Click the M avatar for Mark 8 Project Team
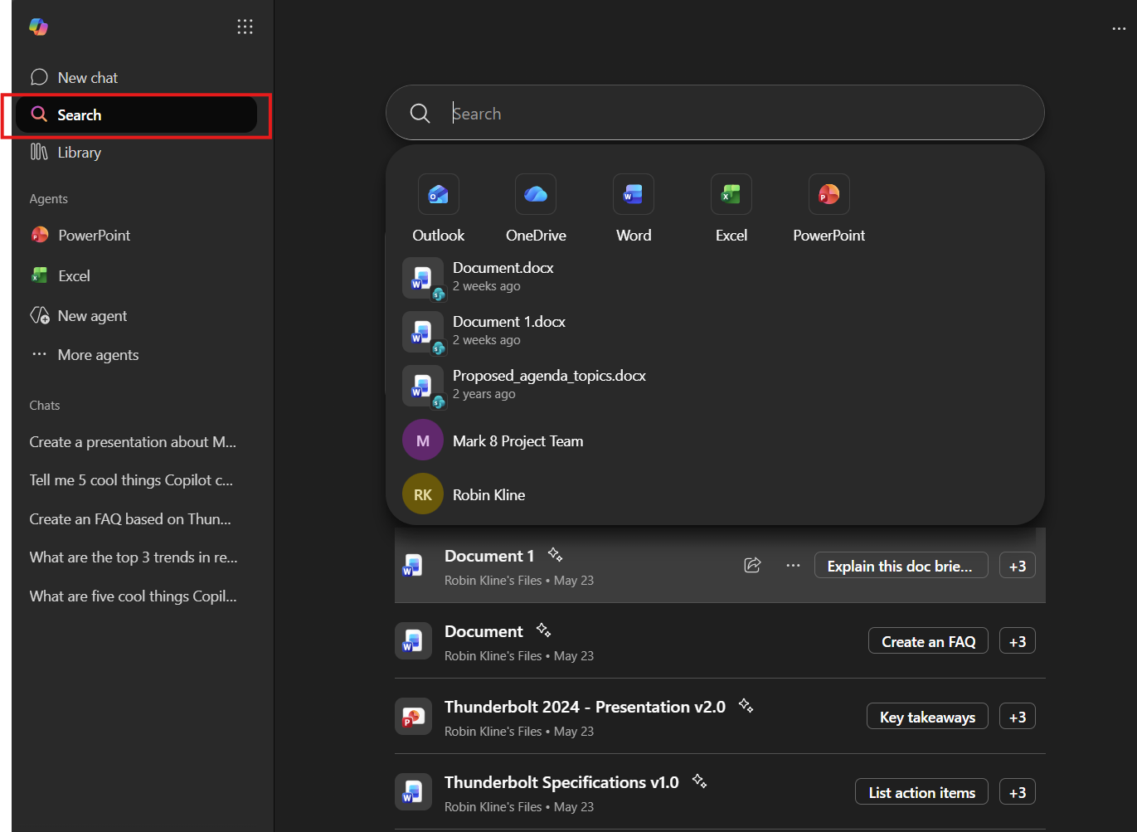Image resolution: width=1137 pixels, height=832 pixels. click(x=423, y=440)
